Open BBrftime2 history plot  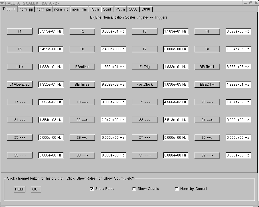coord(82,85)
